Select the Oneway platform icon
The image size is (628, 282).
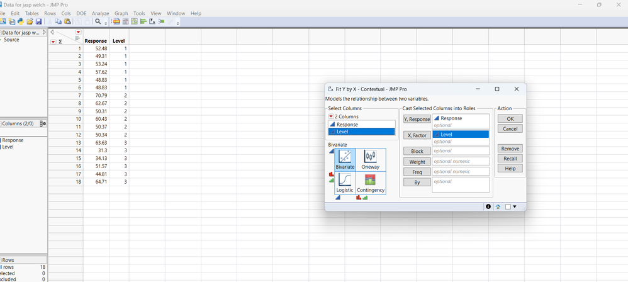coord(371,160)
